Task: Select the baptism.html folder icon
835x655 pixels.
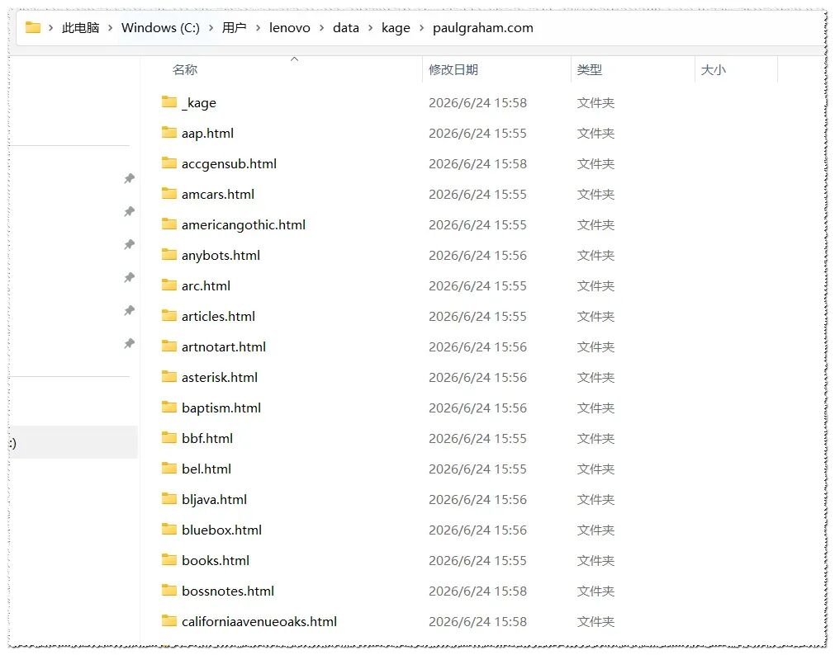Action: point(169,407)
